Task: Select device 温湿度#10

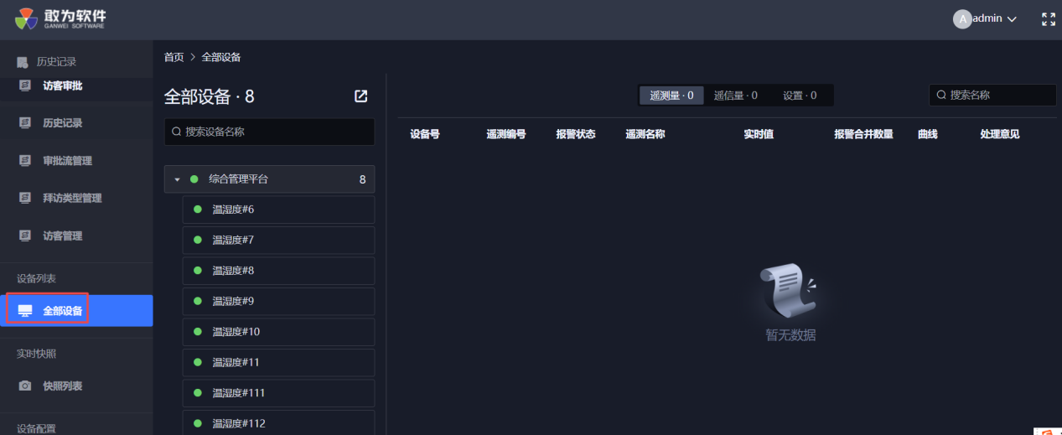Action: tap(278, 332)
